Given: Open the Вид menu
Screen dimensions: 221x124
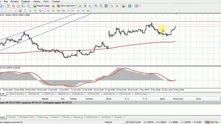Looking at the screenshot, I should [x=6, y=1].
